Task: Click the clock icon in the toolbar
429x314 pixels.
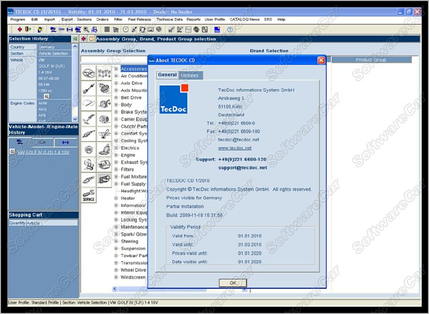Action: pyautogui.click(x=125, y=29)
